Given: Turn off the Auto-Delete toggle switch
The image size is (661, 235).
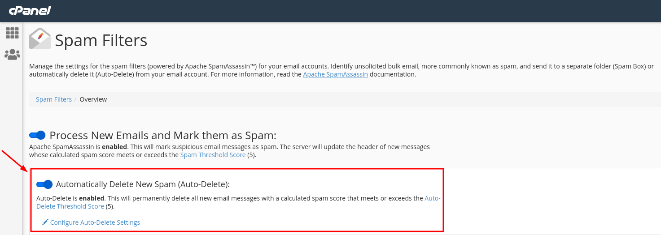Looking at the screenshot, I should click(x=44, y=184).
